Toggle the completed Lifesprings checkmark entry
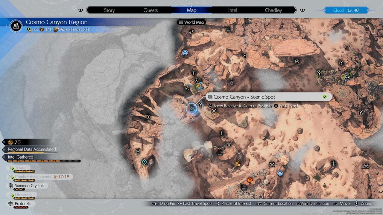 (x=13, y=195)
